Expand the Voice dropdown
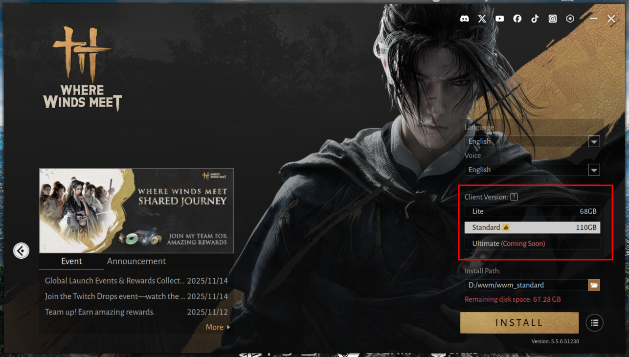The width and height of the screenshot is (629, 357). [594, 170]
